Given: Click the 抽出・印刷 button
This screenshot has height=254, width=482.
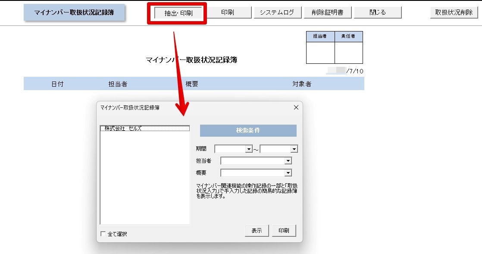Looking at the screenshot, I should [178, 13].
